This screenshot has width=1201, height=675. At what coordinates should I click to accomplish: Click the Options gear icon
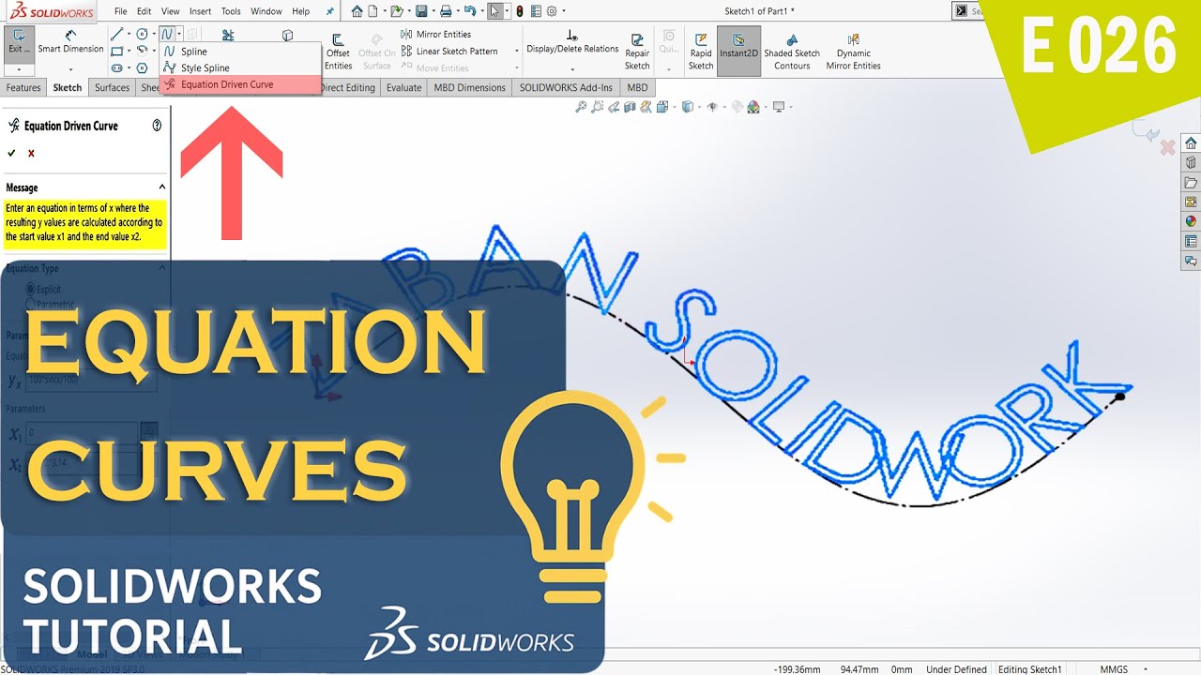click(552, 11)
